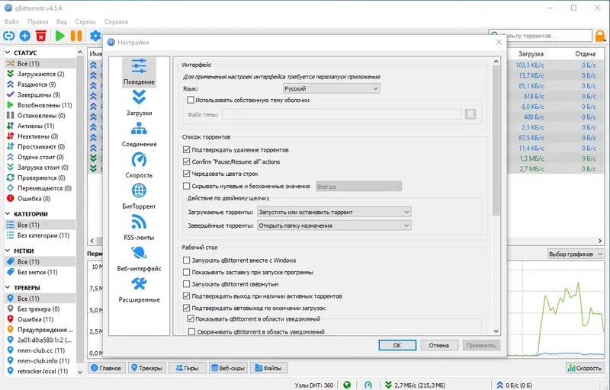
Task: Open the Соединение settings section
Action: (139, 134)
